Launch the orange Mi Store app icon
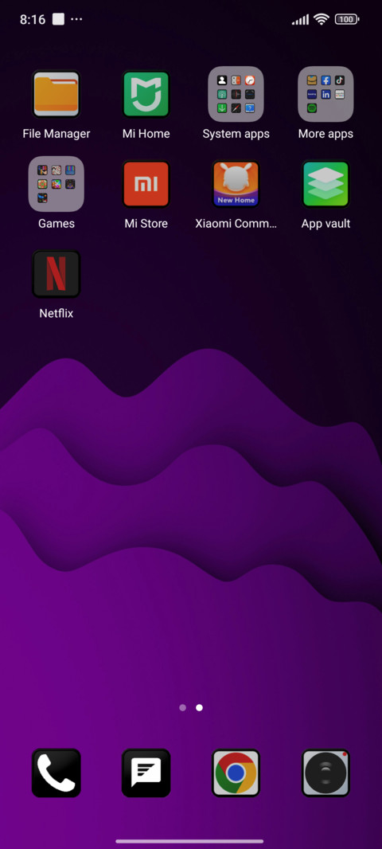Viewport: 382px width, 849px height. click(146, 184)
